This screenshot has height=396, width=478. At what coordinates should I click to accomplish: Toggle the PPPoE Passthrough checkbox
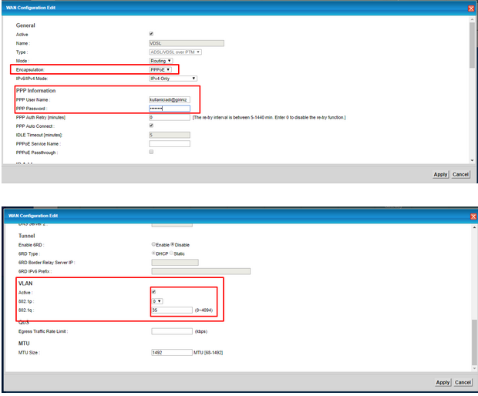tap(151, 152)
